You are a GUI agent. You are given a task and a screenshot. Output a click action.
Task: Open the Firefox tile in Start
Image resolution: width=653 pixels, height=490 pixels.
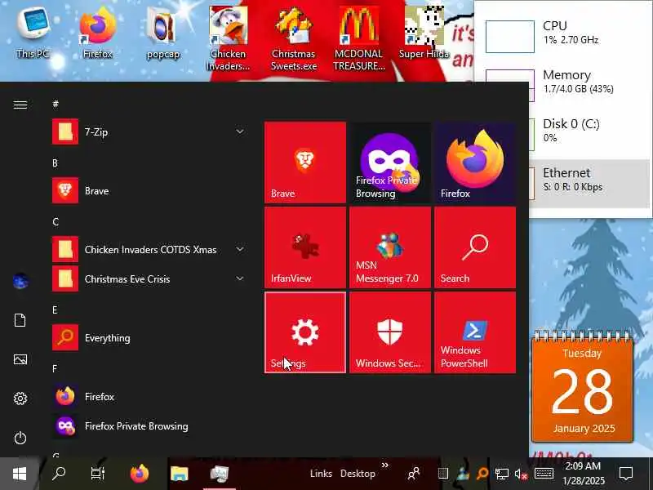coord(475,163)
